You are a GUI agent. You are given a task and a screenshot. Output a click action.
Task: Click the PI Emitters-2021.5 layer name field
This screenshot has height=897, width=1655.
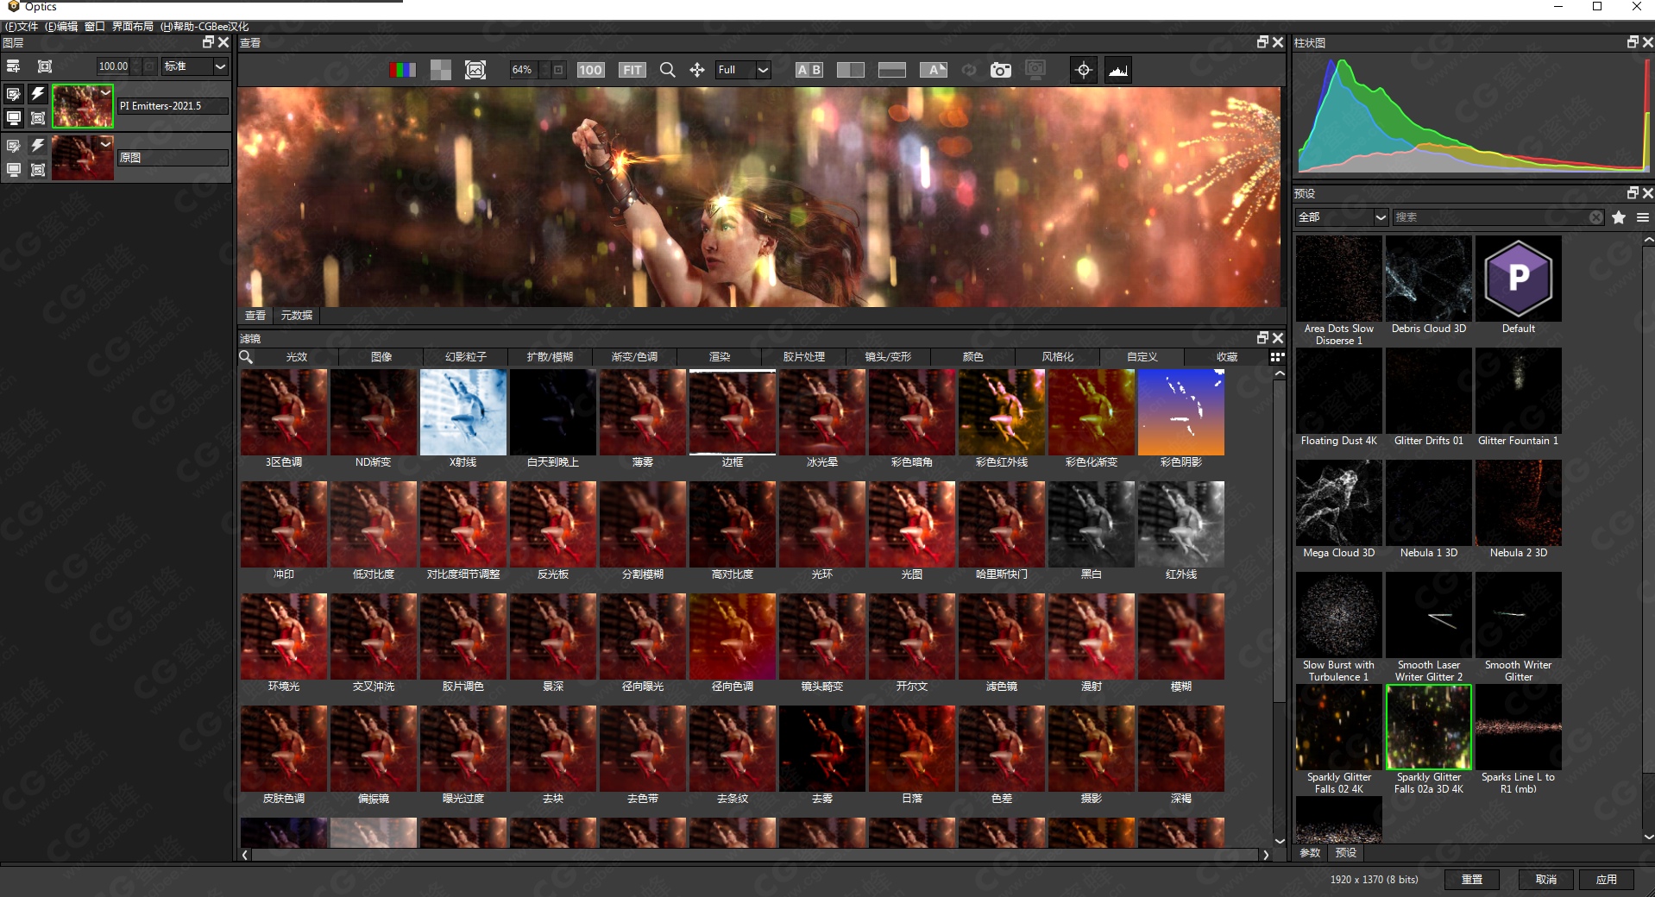(173, 106)
